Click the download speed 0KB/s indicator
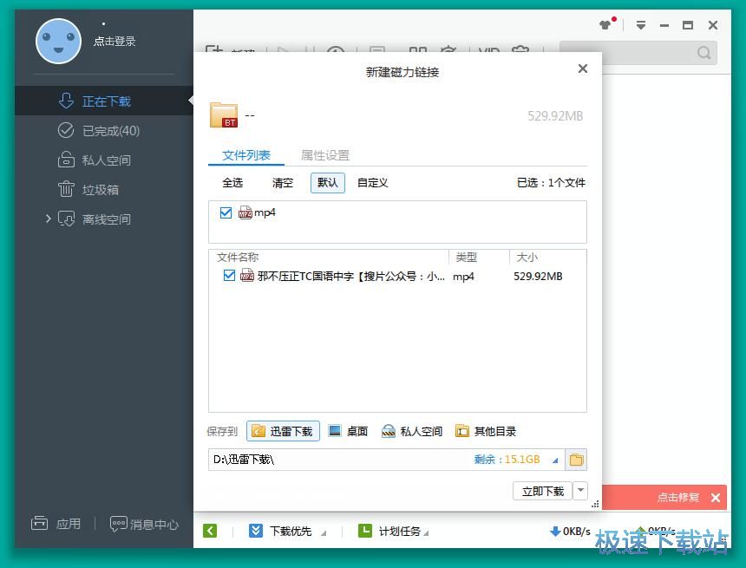746x568 pixels. tap(570, 531)
